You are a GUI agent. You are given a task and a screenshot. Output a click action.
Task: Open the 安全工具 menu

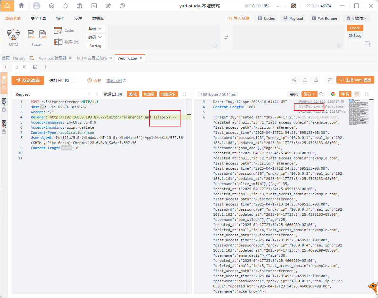(x=38, y=19)
